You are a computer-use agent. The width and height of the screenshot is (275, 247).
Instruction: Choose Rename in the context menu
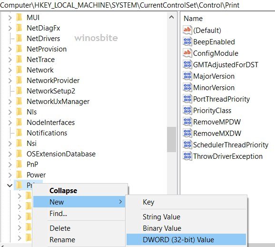click(x=80, y=240)
